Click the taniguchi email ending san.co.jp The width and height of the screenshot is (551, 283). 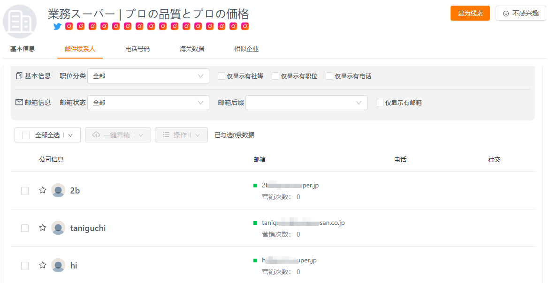coord(303,223)
